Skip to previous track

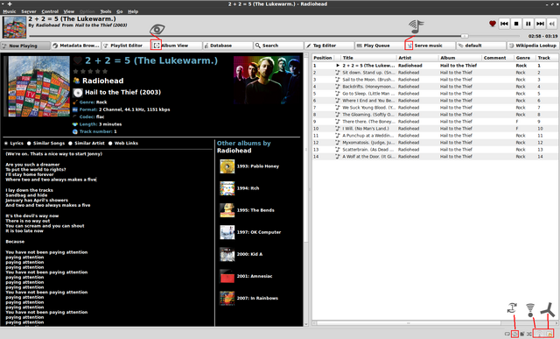(504, 24)
